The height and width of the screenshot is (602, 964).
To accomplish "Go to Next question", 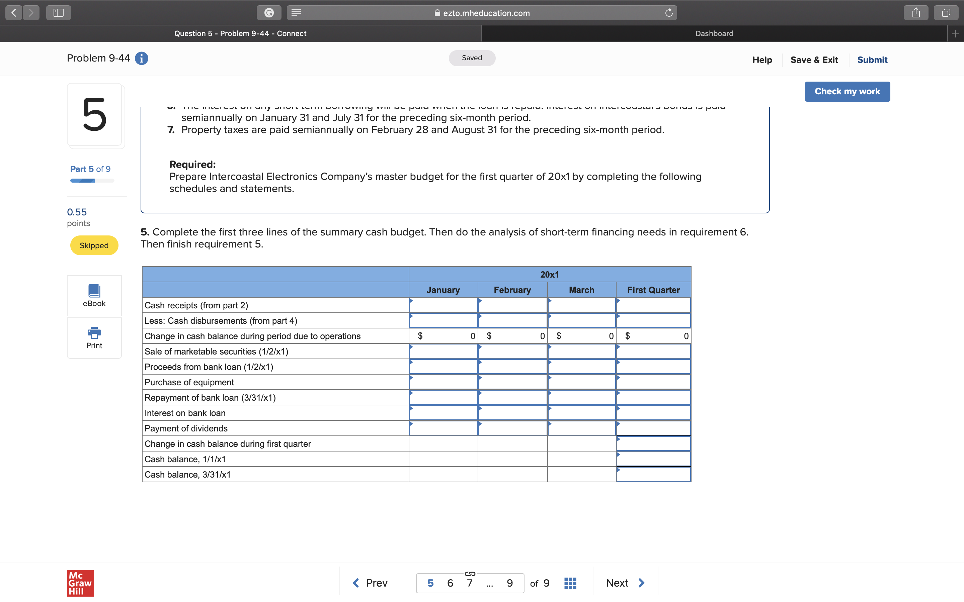I will click(625, 583).
